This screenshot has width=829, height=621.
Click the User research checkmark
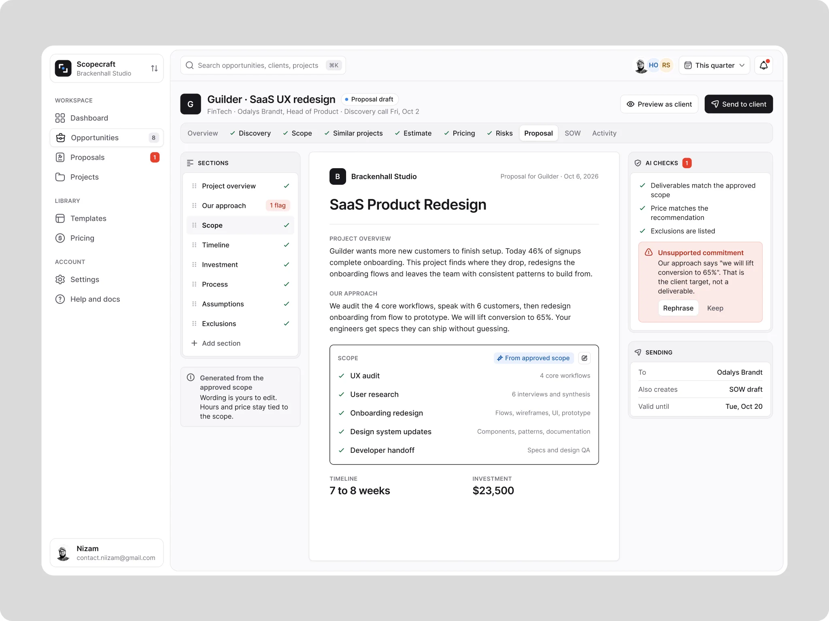(x=342, y=394)
